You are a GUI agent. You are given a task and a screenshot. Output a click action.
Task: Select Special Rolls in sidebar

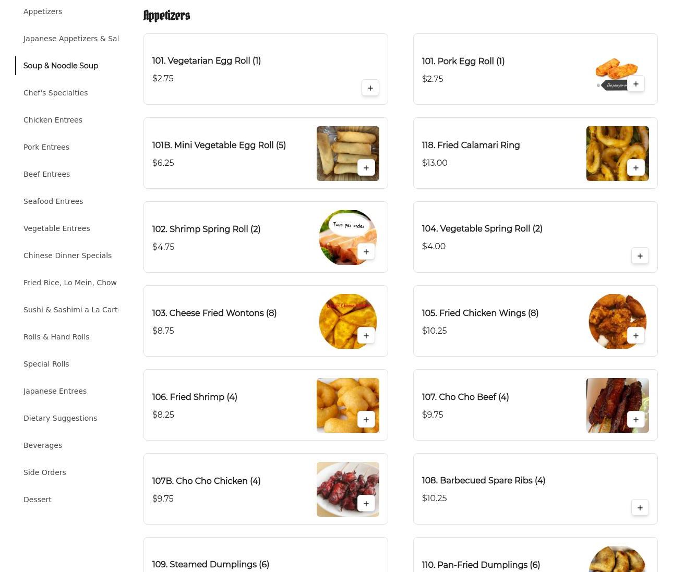pyautogui.click(x=46, y=364)
